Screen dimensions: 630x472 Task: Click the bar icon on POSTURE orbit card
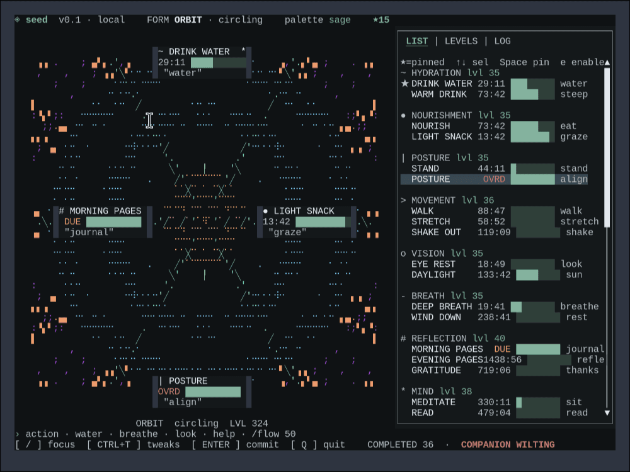pyautogui.click(x=161, y=381)
